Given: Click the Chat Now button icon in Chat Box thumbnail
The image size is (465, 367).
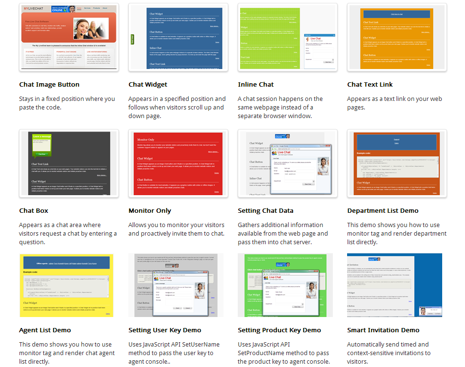Looking at the screenshot, I should (x=42, y=154).
